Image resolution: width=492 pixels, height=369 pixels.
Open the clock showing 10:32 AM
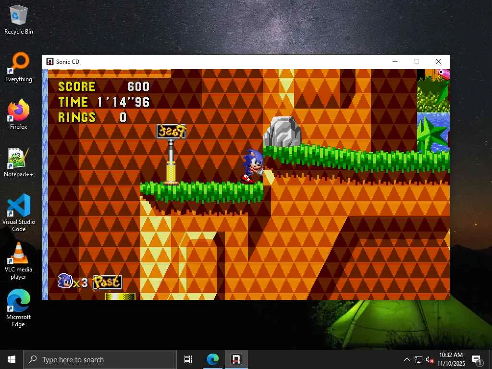point(451,359)
